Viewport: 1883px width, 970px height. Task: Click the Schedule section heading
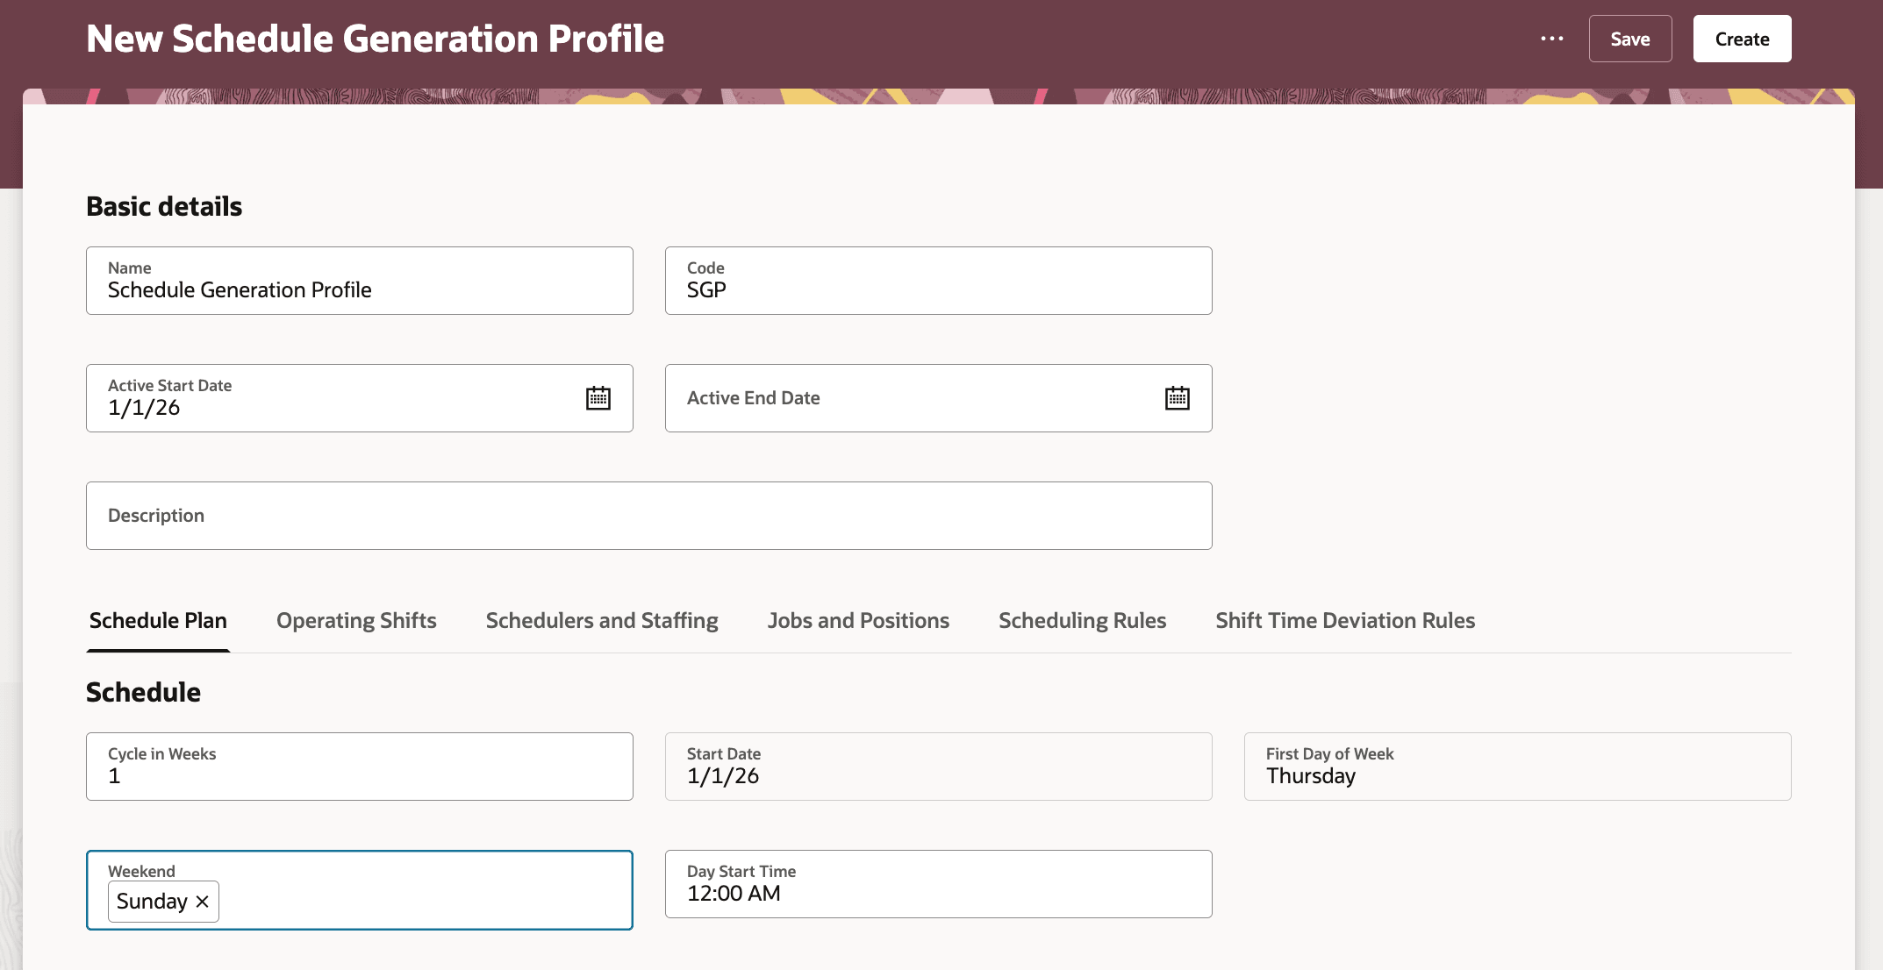coord(143,692)
